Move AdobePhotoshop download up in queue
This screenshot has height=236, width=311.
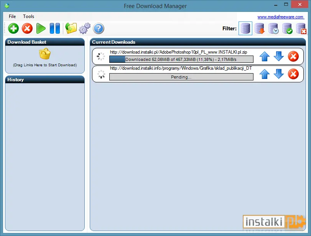265,56
